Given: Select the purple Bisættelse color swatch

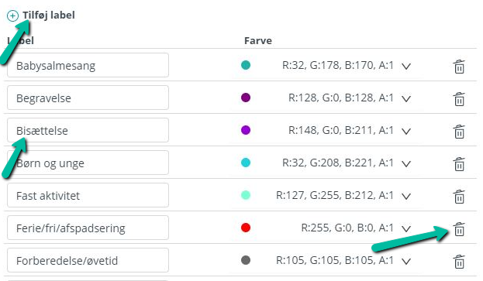Looking at the screenshot, I should click(x=246, y=130).
